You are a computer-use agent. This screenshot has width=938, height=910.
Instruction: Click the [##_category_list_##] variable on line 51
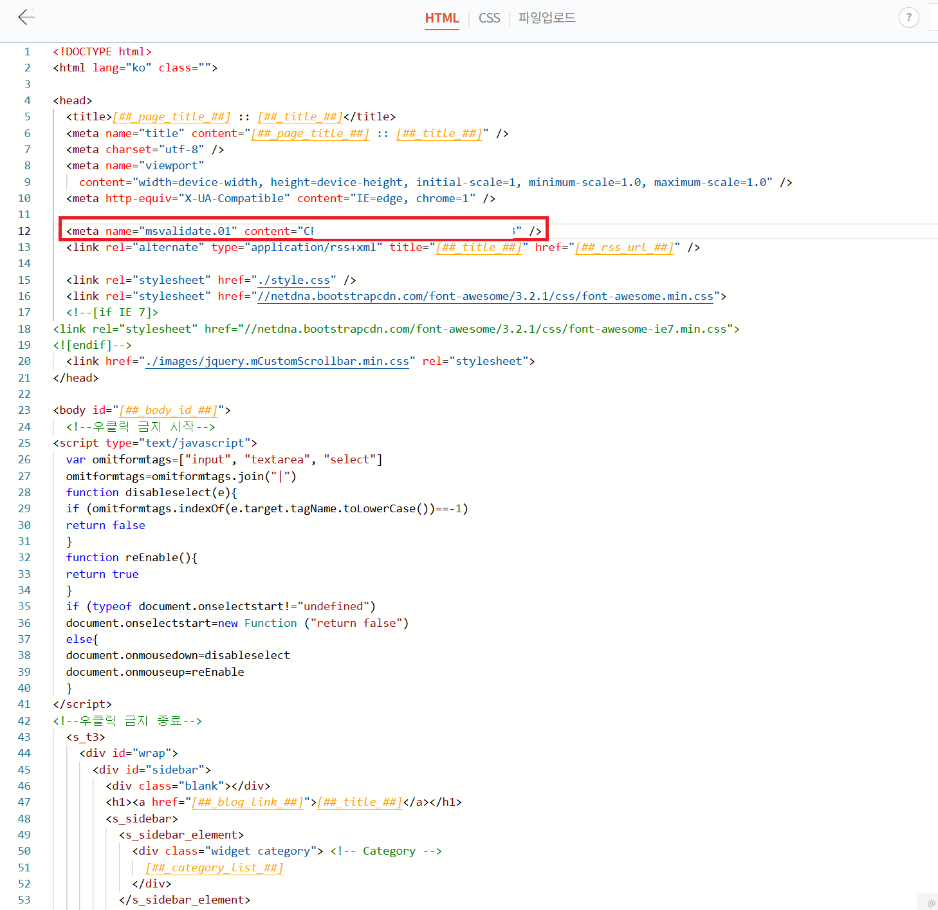click(214, 868)
